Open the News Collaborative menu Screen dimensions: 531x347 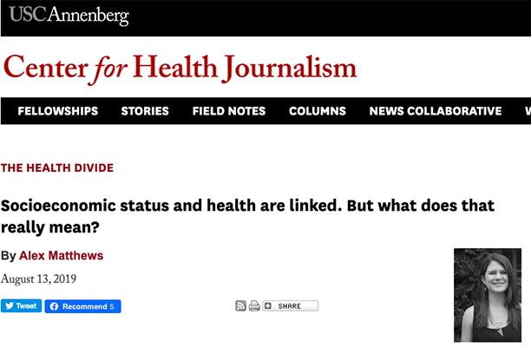(436, 111)
